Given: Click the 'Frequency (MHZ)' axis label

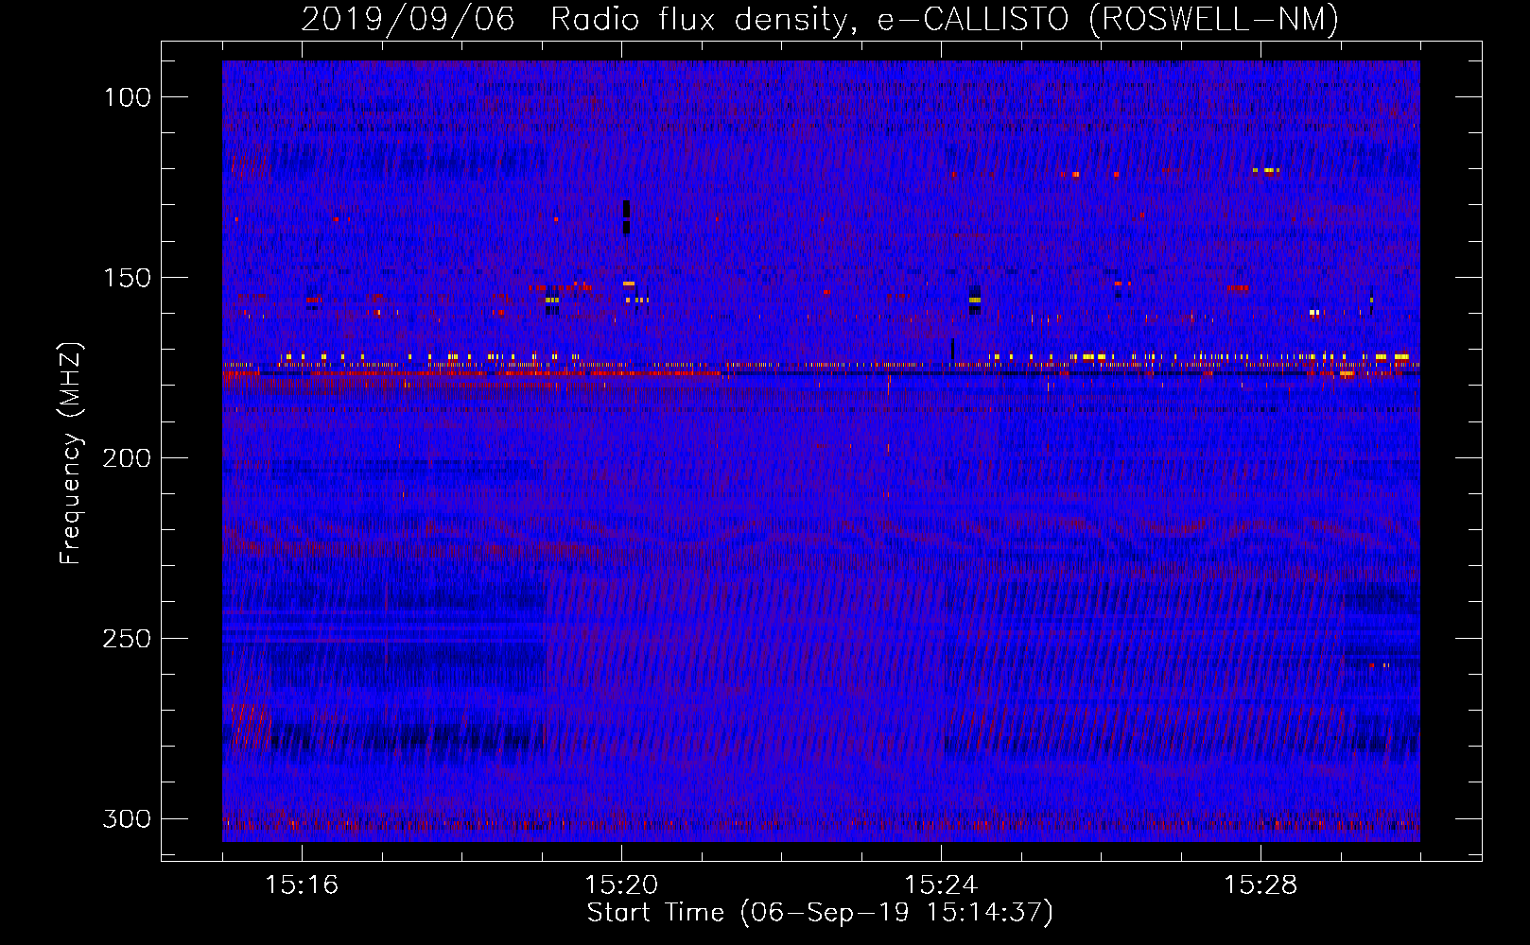Looking at the screenshot, I should point(71,454).
